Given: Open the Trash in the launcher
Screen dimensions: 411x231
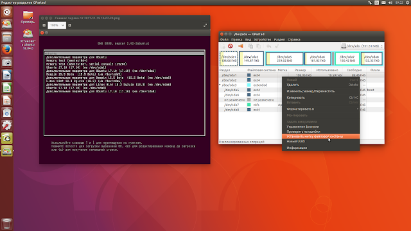Looking at the screenshot, I should (7, 224).
